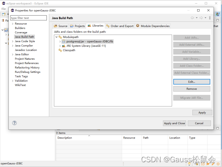This screenshot has width=222, height=167.
Task: Click the forward navigation arrow icon
Action: (201, 18)
